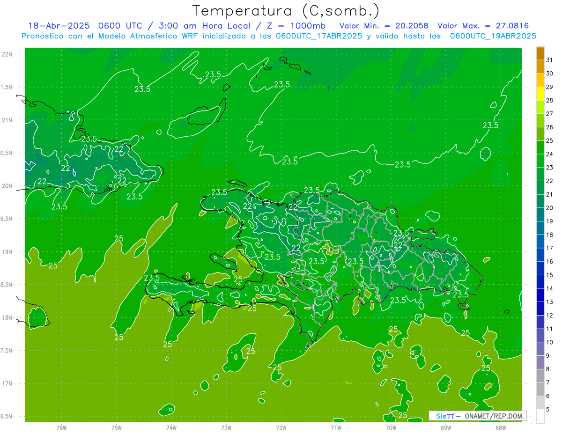This screenshot has width=562, height=434.
Task: Click the '9' value on the color scale
Action: click(548, 356)
